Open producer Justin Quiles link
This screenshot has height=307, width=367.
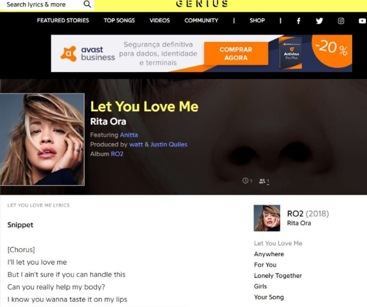[x=169, y=144]
